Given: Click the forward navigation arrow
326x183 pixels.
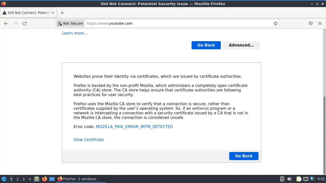Looking at the screenshot, I should pos(15,23).
